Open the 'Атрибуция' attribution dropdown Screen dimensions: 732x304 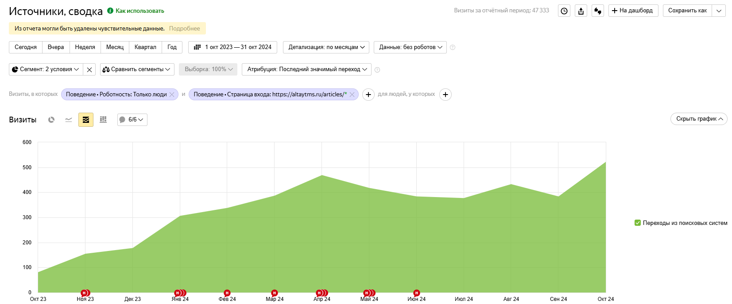tap(306, 69)
